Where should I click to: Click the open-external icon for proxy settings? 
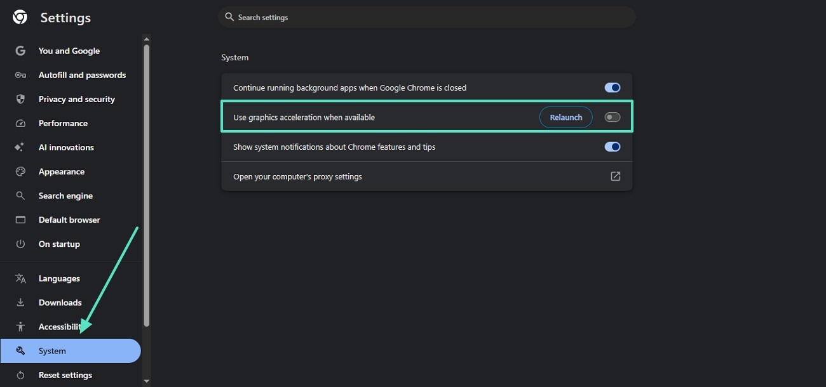click(x=615, y=176)
